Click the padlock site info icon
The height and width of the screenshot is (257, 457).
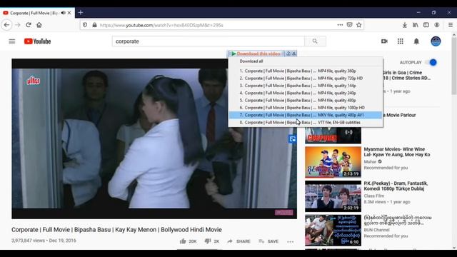click(x=94, y=25)
